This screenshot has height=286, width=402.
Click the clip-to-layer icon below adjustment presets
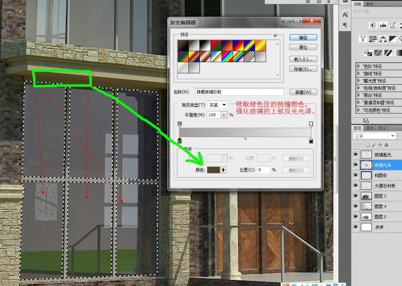click(x=366, y=121)
